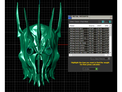Sort by the Grams column header

point(92,26)
